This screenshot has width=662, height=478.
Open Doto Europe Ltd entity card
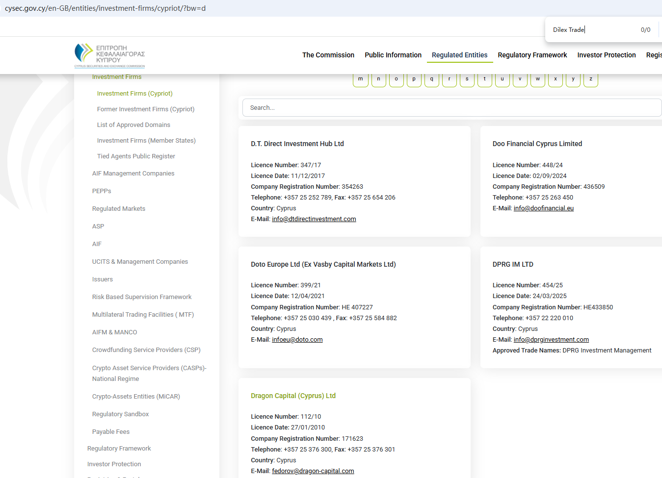click(323, 264)
